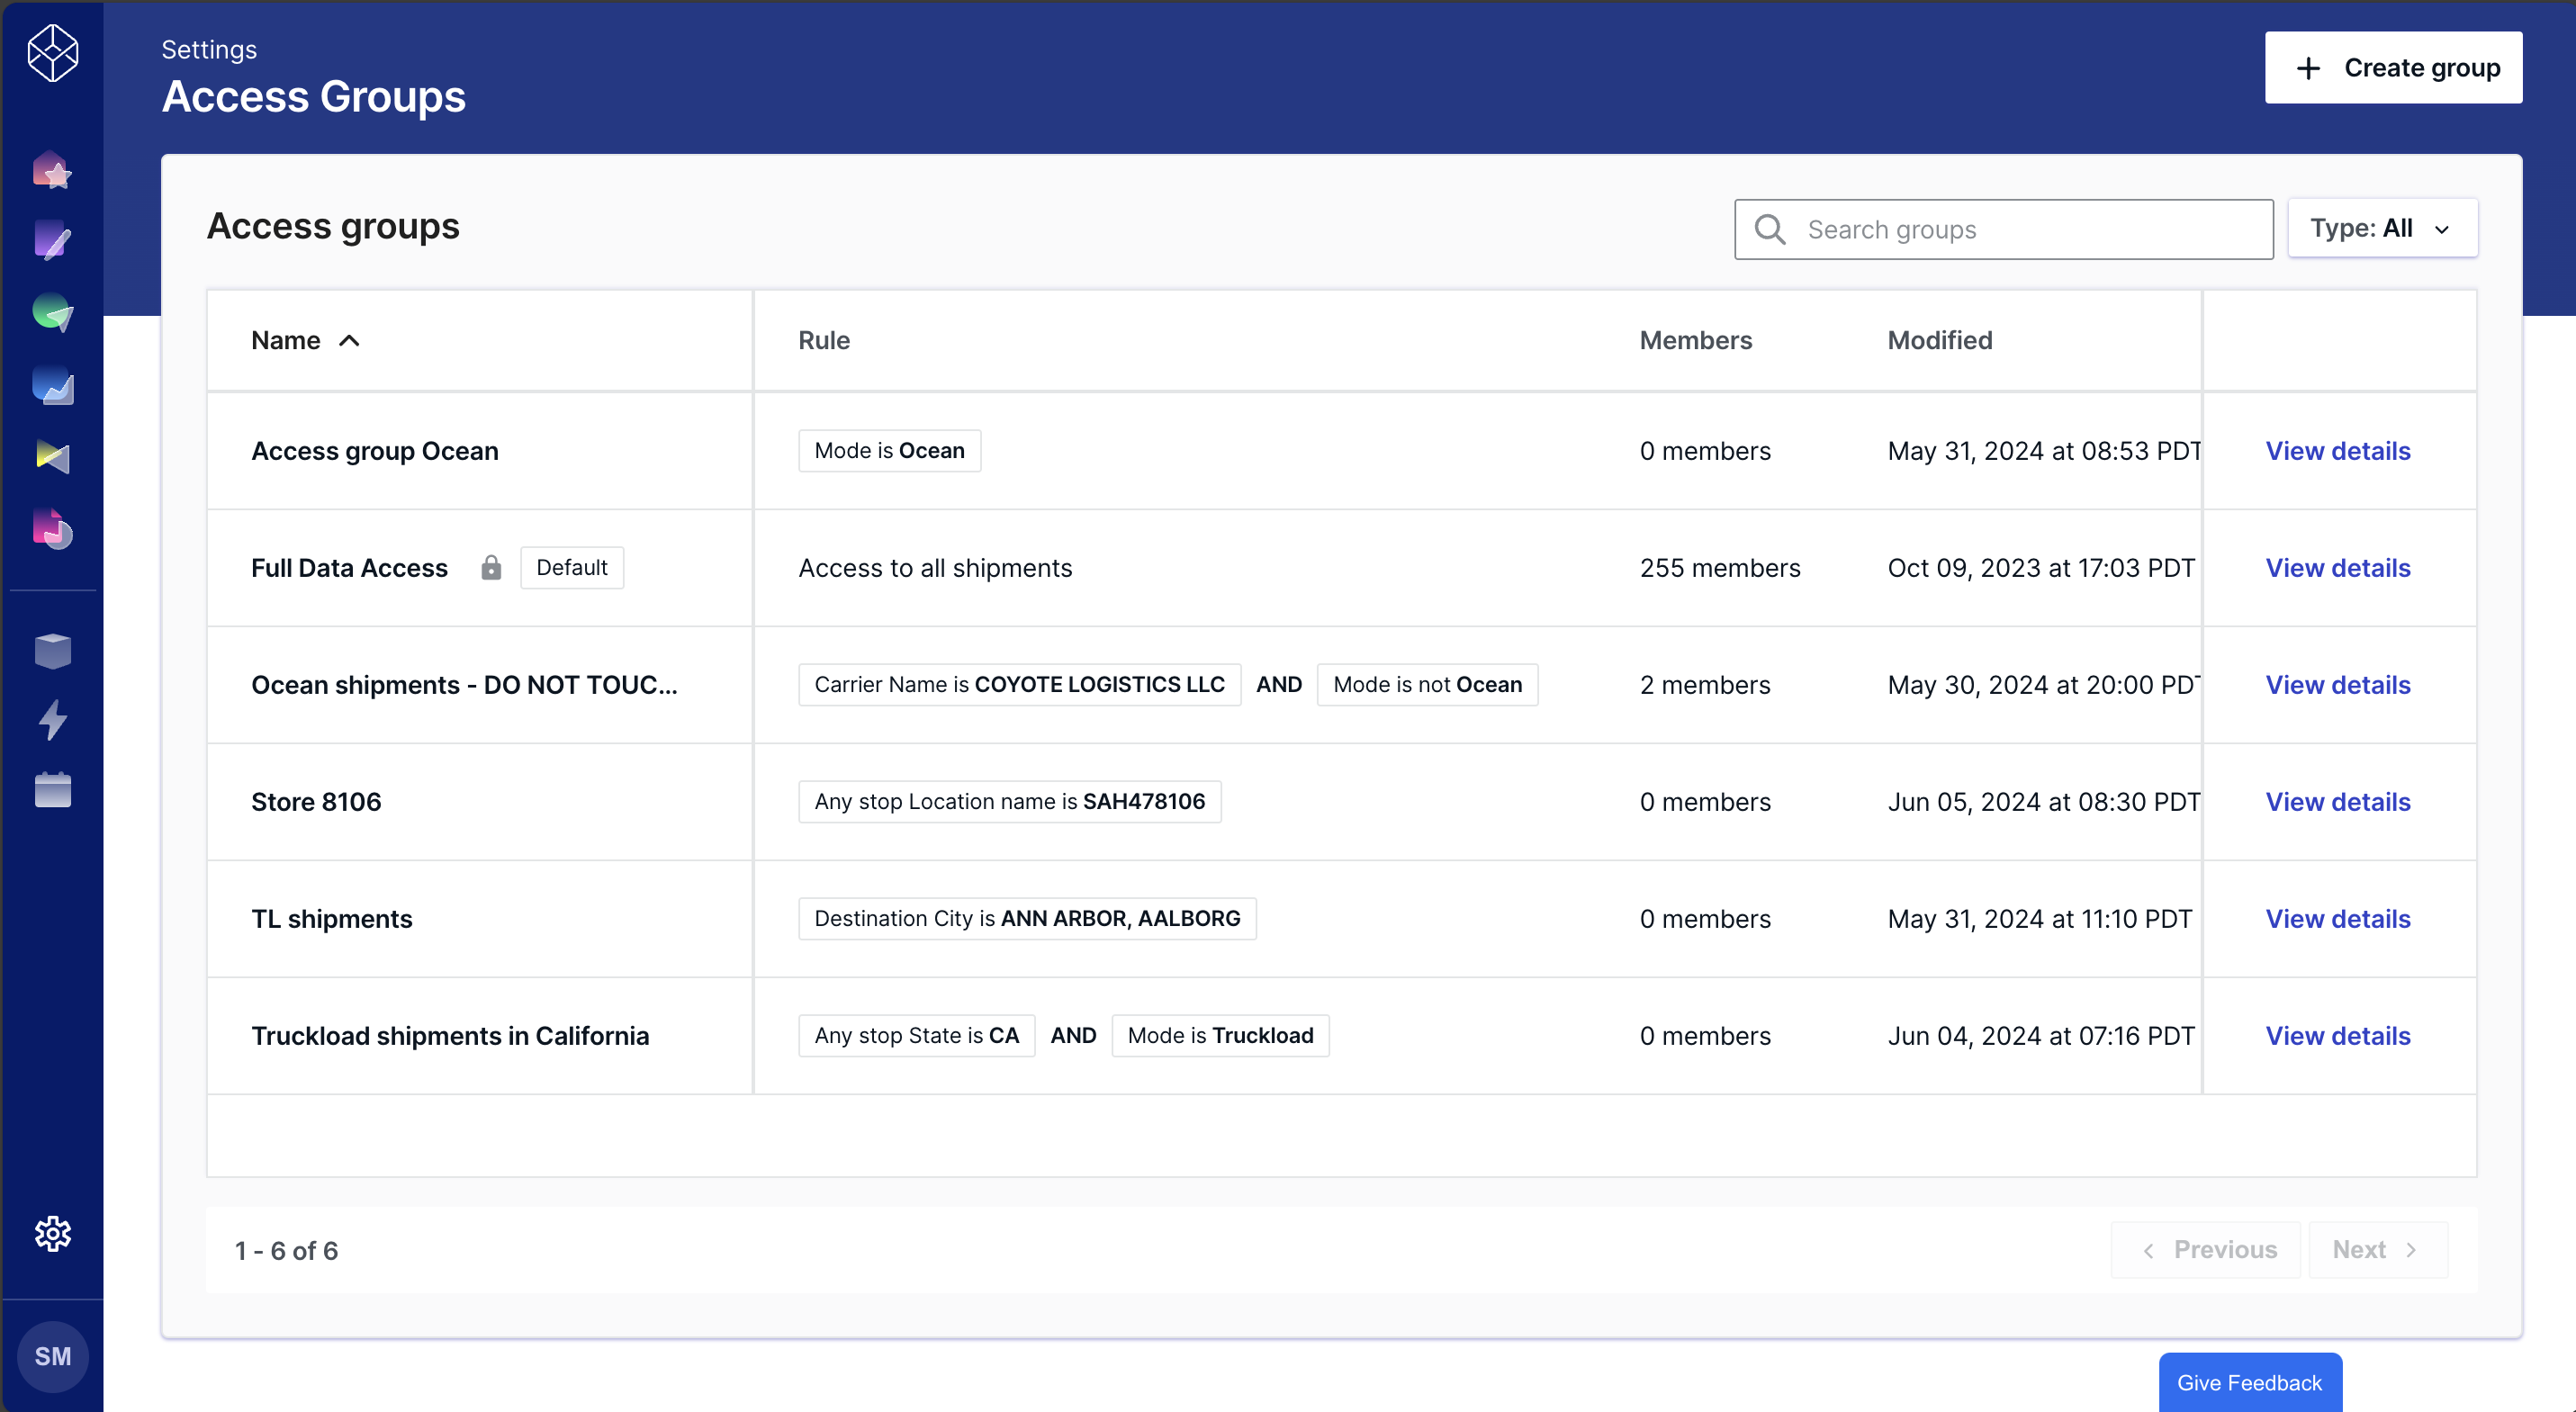
Task: Open the settings gear icon
Action: click(52, 1234)
